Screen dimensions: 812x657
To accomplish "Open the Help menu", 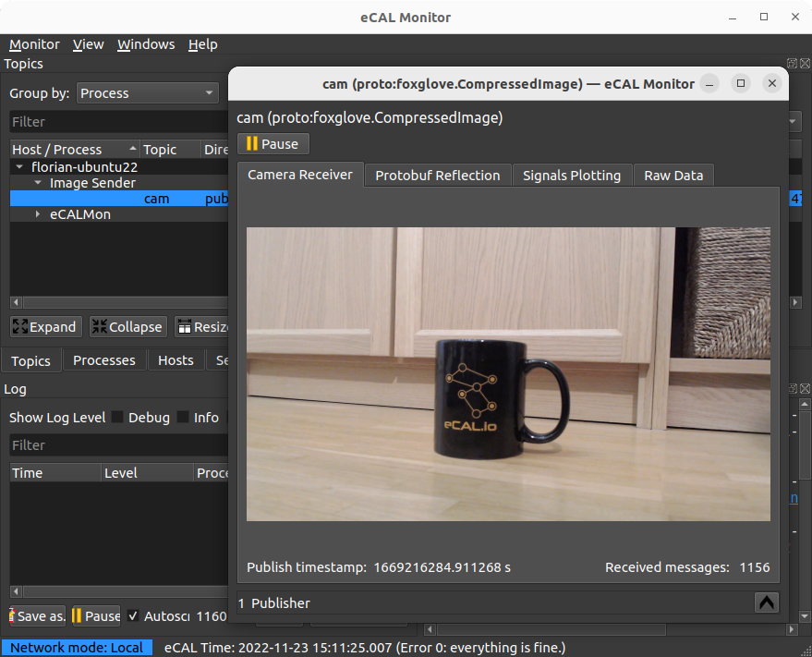I will [202, 44].
